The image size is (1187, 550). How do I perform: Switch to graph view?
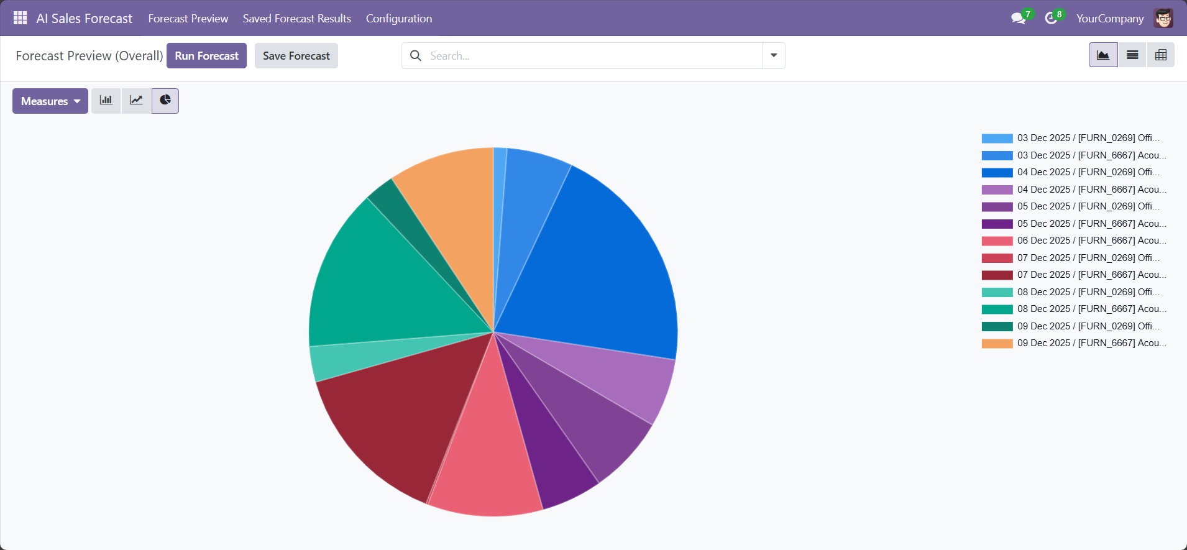1102,55
